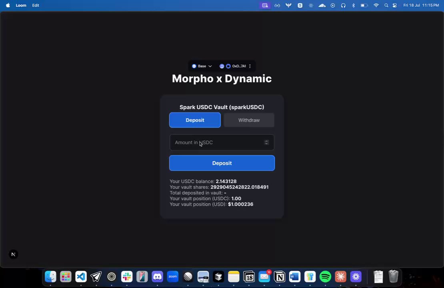Open the phone simulator app in dock

tap(142, 277)
